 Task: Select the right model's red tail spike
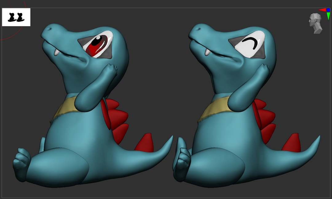pyautogui.click(x=292, y=143)
